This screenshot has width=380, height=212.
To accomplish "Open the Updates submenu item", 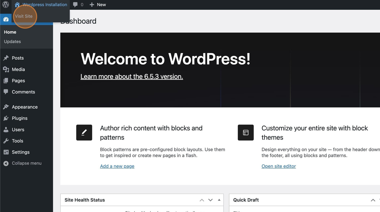I will click(13, 42).
